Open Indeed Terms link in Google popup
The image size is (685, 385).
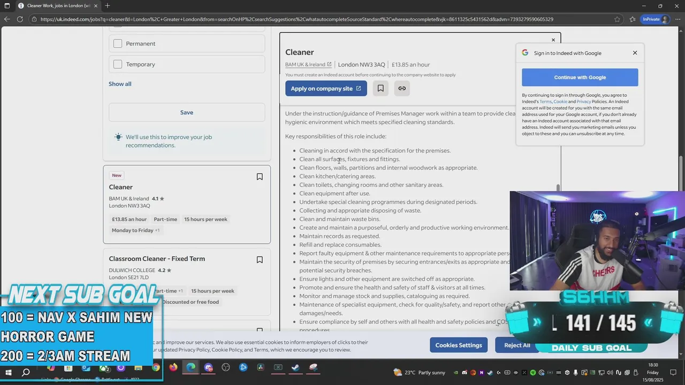[545, 102]
